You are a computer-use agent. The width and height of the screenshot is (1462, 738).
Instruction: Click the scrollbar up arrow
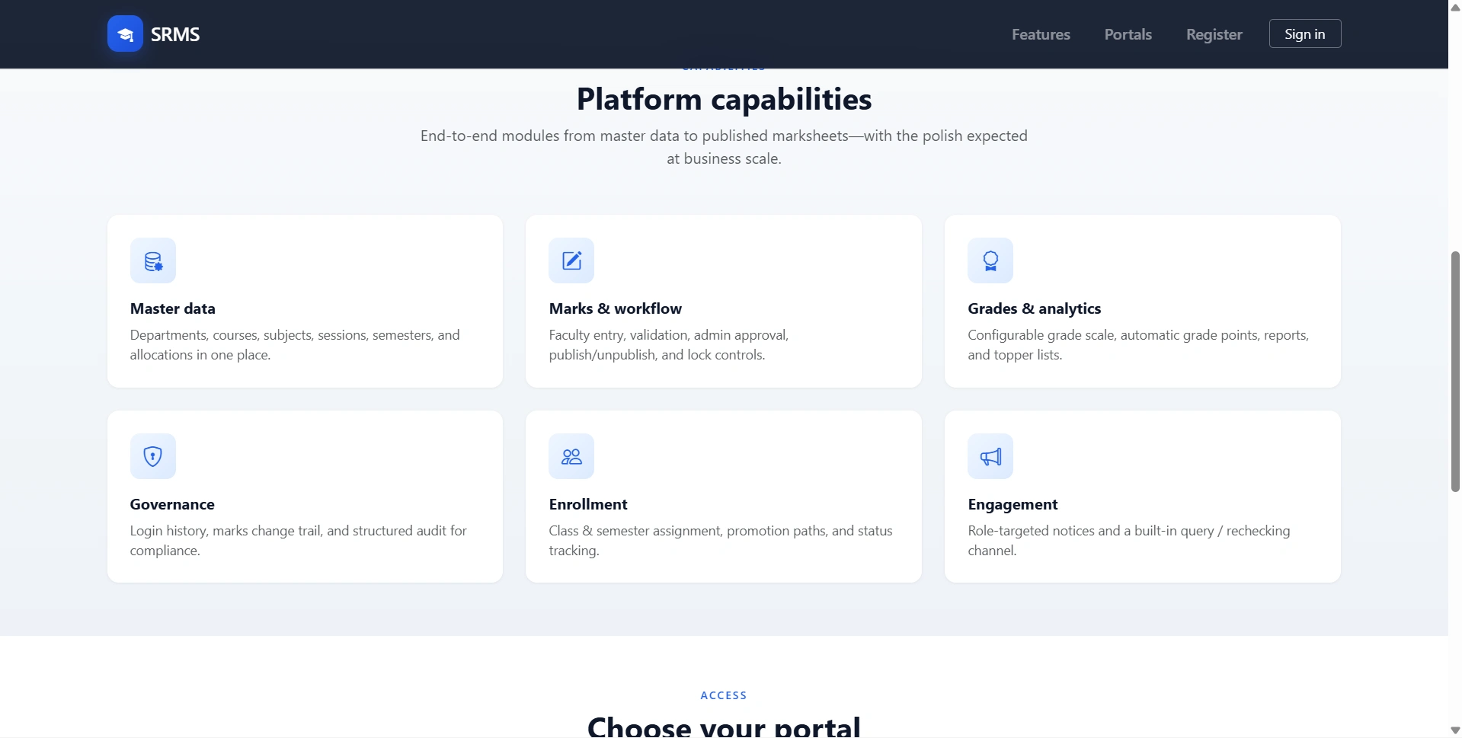coord(1455,7)
